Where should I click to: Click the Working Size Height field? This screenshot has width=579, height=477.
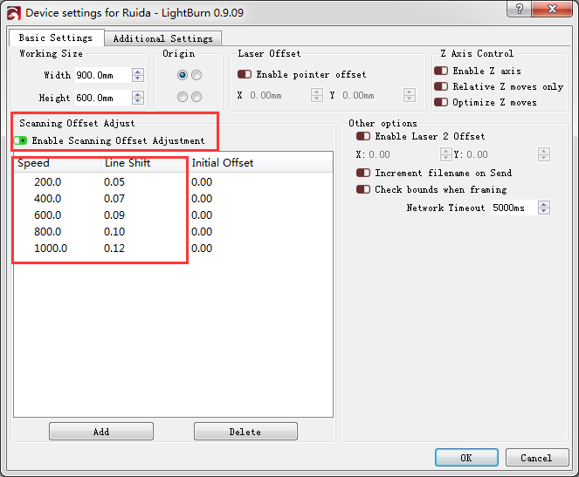coord(103,98)
